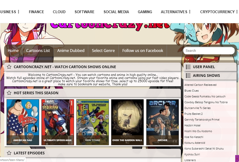The width and height of the screenshot is (239, 162).
Task: Click inside the Search field
Action: [209, 51]
